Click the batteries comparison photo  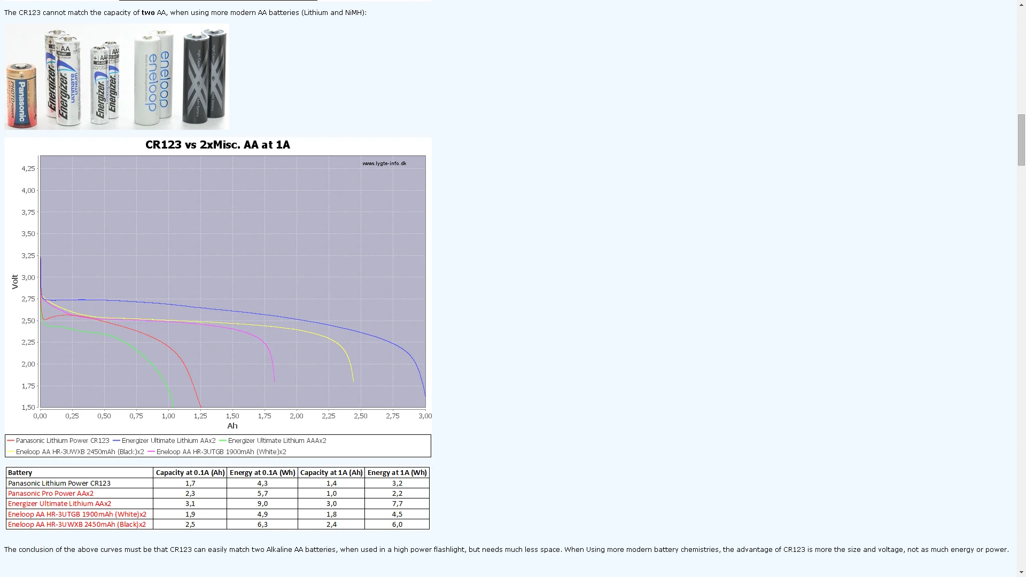tap(116, 76)
